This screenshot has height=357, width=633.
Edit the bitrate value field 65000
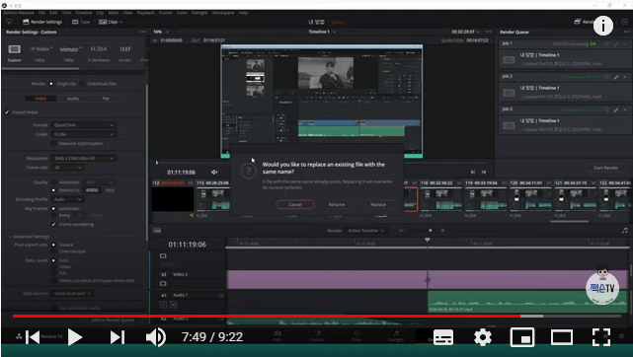93,190
